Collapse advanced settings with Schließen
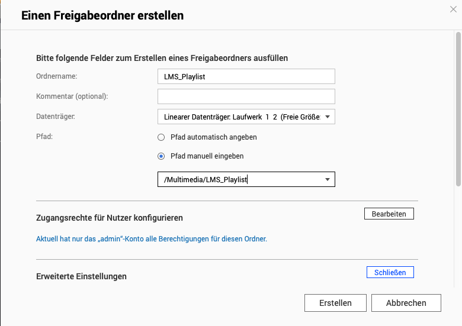This screenshot has height=326, width=462. (x=390, y=272)
